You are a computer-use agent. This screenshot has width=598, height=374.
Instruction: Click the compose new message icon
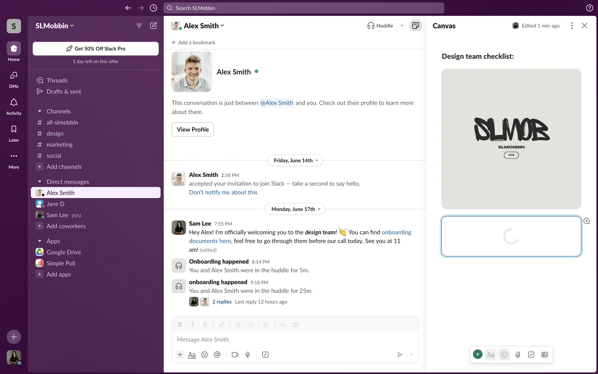pyautogui.click(x=153, y=26)
